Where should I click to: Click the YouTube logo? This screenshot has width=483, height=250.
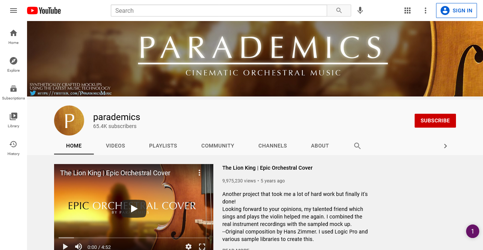pyautogui.click(x=44, y=11)
